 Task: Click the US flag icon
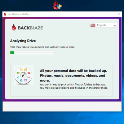tap(93, 25)
